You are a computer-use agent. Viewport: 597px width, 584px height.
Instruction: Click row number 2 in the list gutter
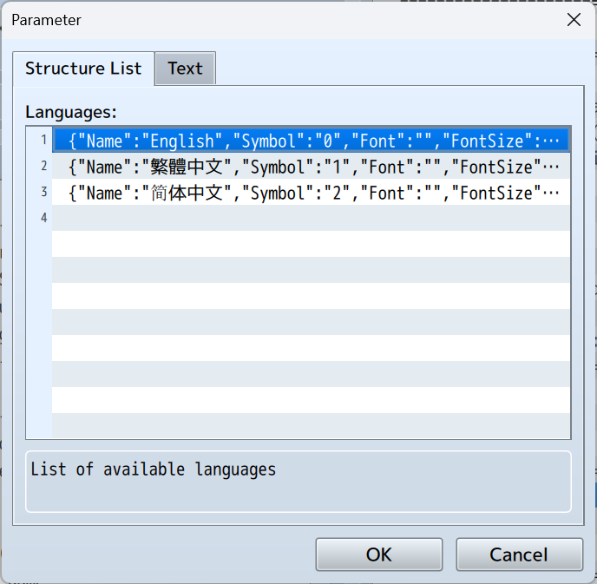[43, 167]
